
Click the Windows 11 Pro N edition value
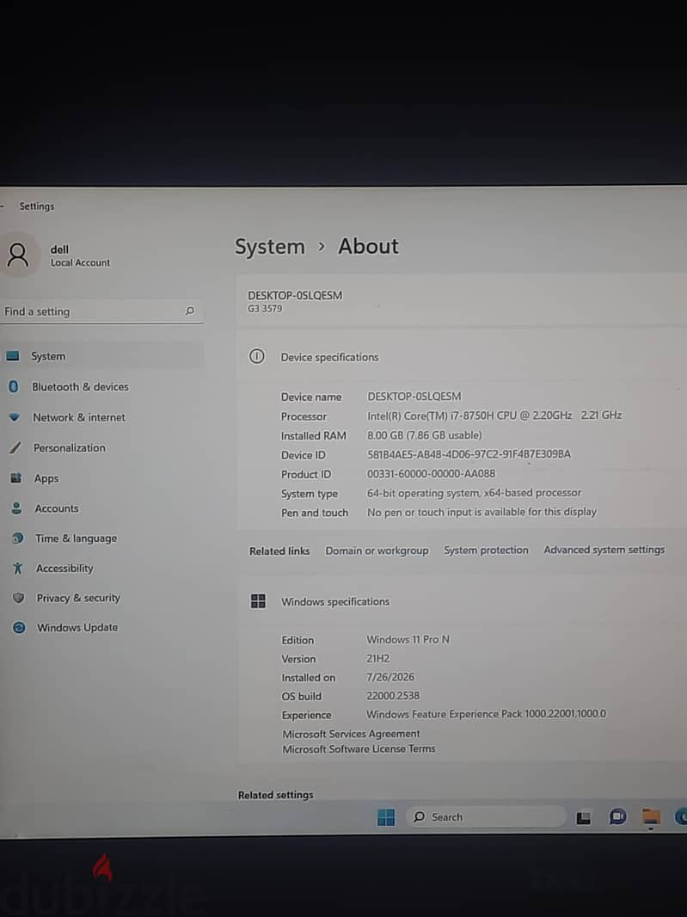click(x=408, y=639)
